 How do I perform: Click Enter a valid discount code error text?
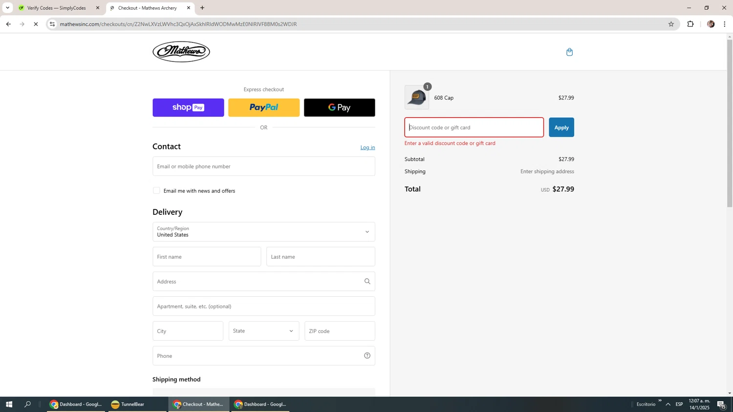tap(450, 144)
